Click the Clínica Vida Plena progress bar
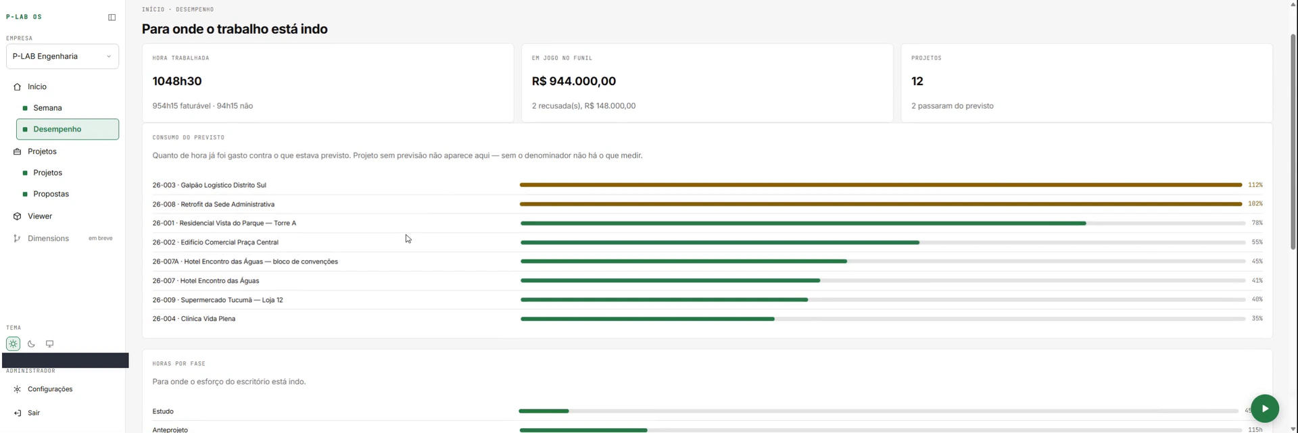The height and width of the screenshot is (433, 1298). 883,318
